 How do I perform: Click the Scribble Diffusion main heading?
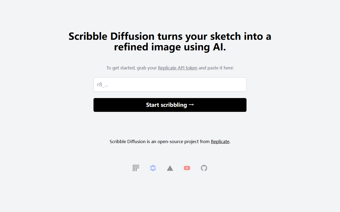pos(170,41)
